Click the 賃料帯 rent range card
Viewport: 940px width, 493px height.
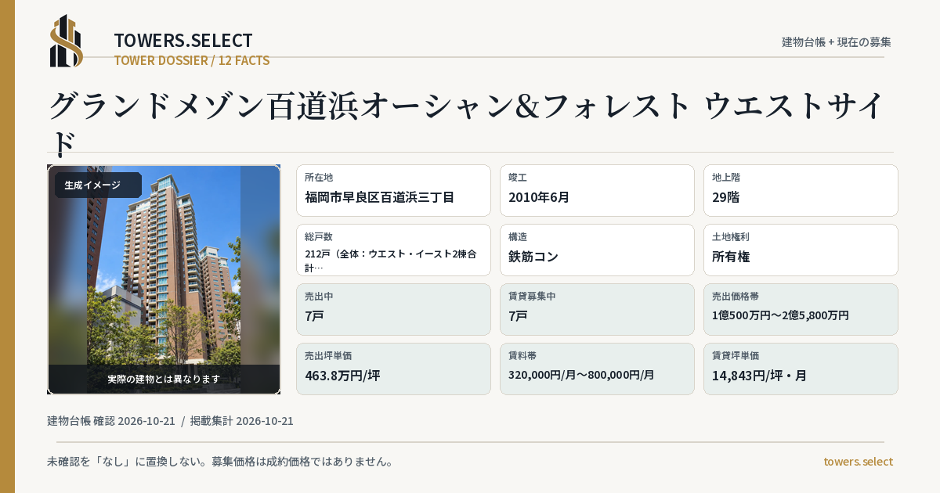597,369
